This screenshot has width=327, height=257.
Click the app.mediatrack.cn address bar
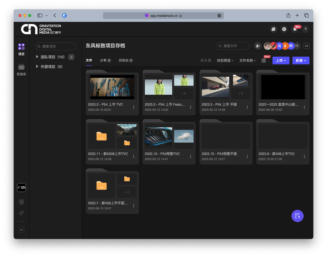click(x=163, y=16)
